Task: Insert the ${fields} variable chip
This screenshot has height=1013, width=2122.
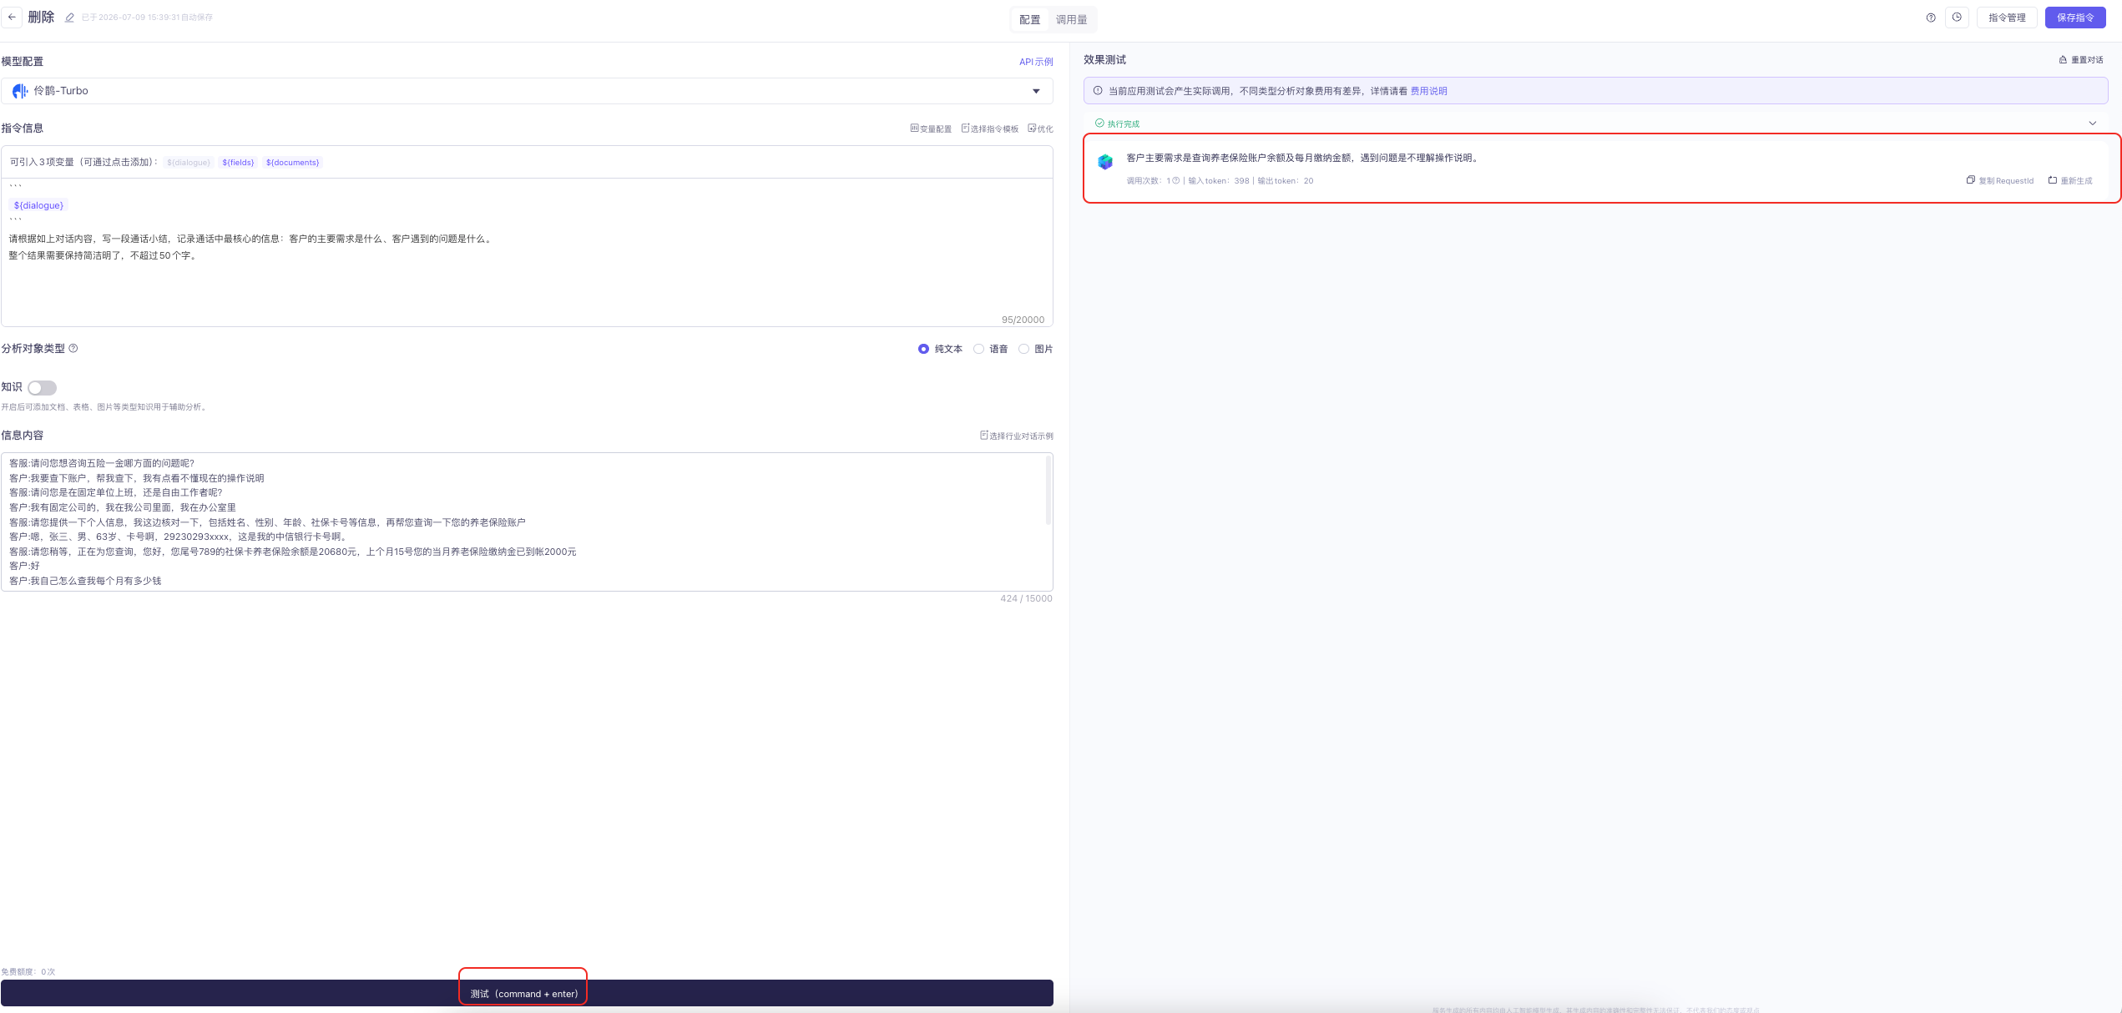Action: [x=238, y=163]
